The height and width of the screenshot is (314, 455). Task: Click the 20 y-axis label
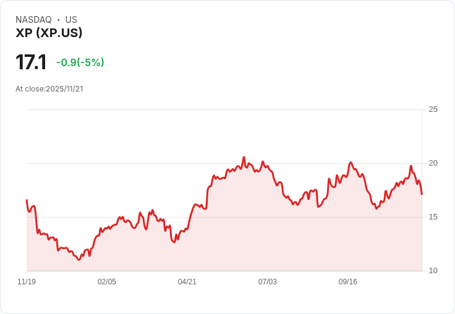click(x=433, y=163)
